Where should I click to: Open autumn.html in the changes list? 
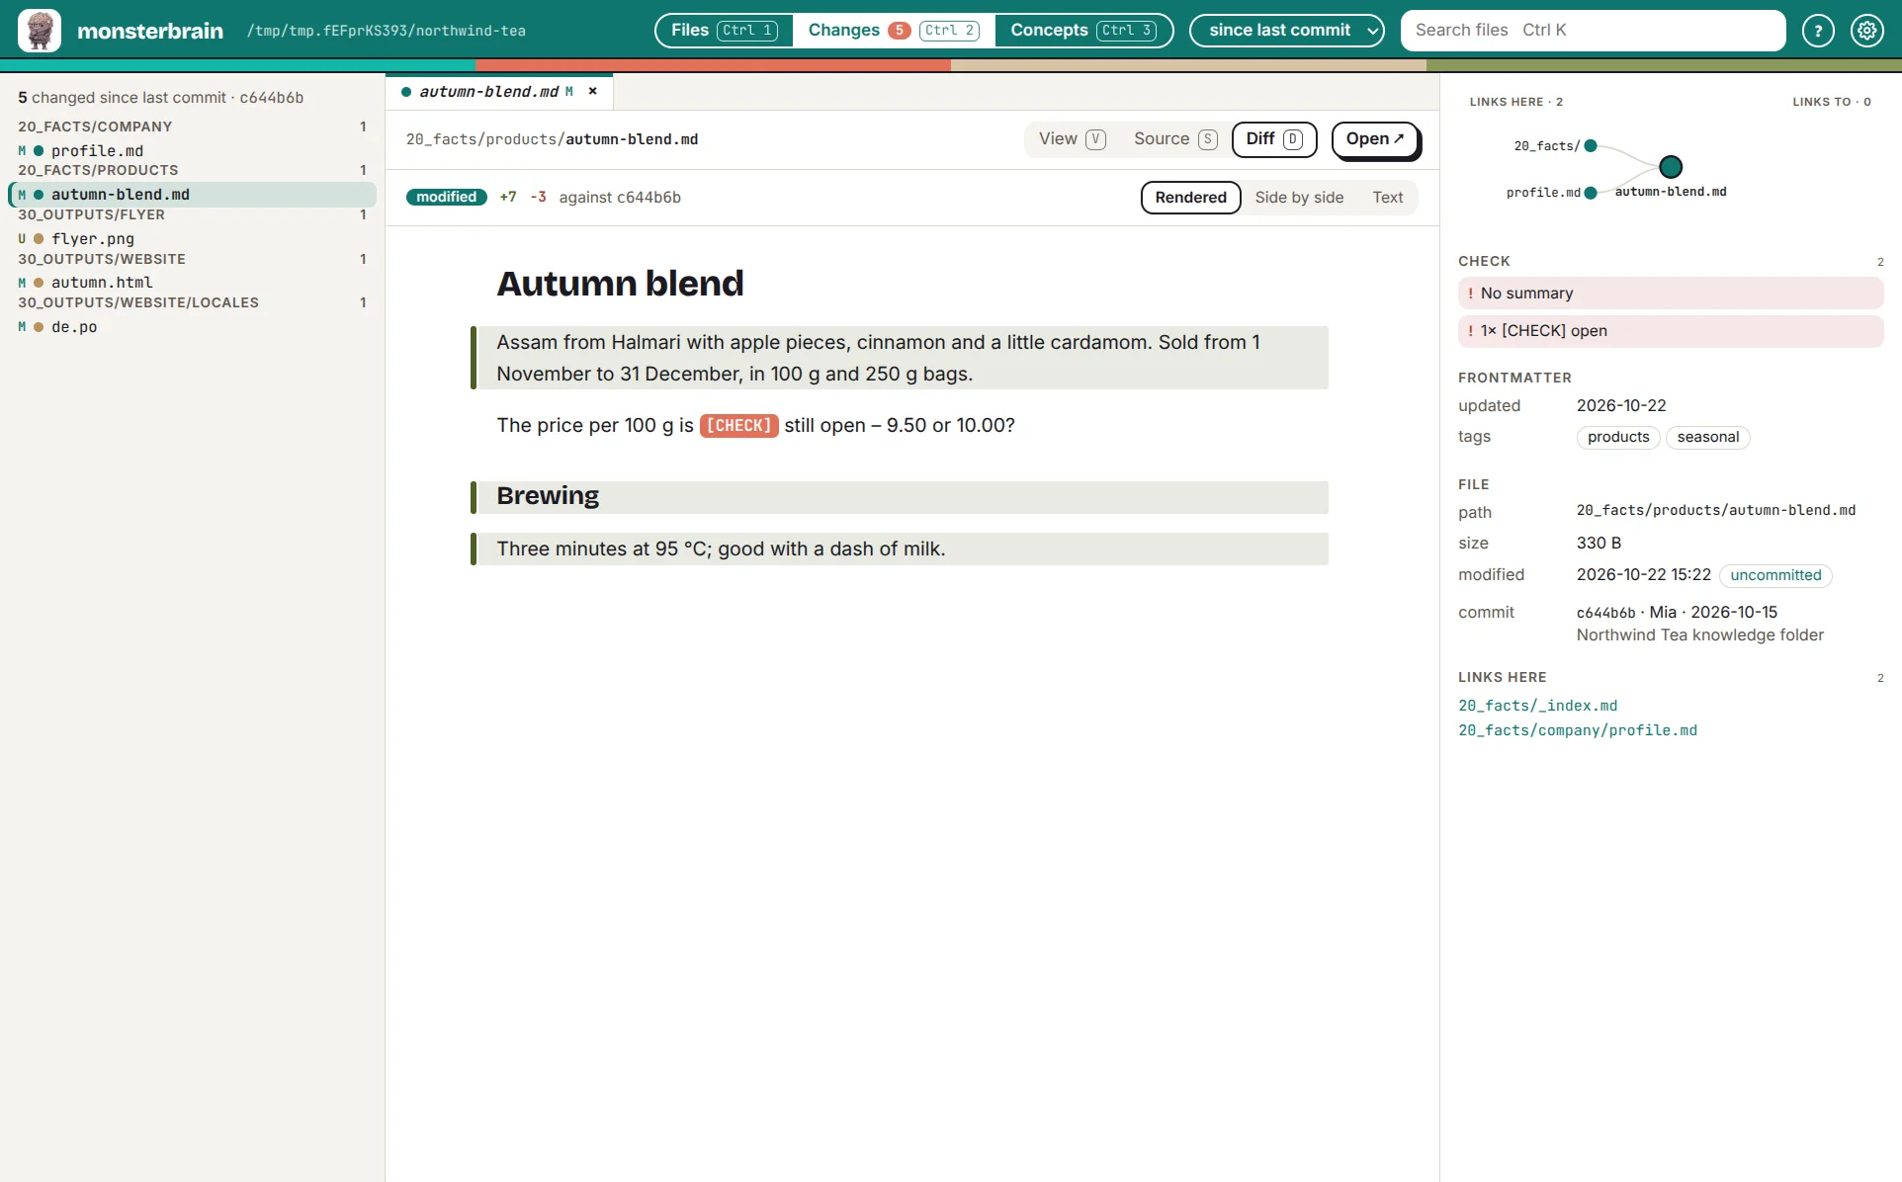click(x=193, y=283)
